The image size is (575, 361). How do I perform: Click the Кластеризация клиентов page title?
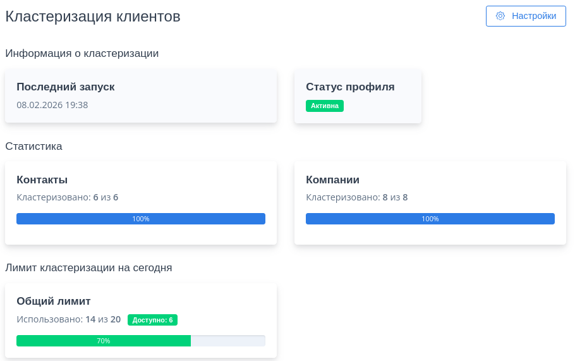coord(93,17)
